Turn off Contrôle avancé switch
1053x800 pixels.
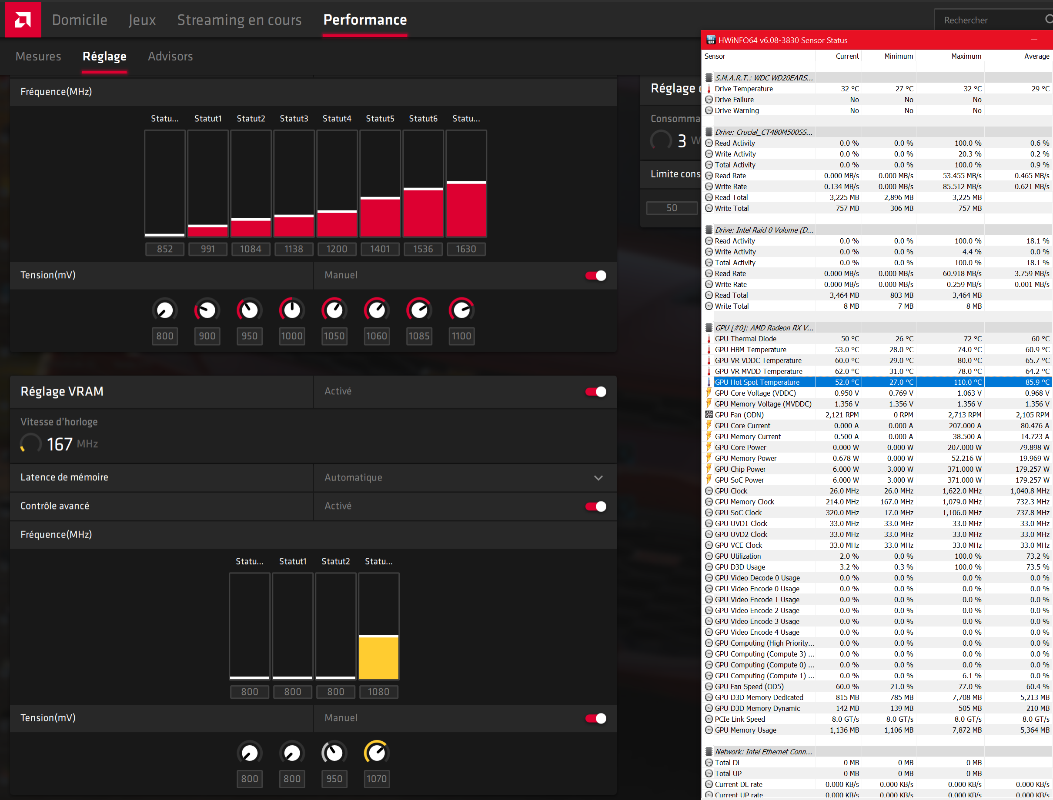[596, 506]
